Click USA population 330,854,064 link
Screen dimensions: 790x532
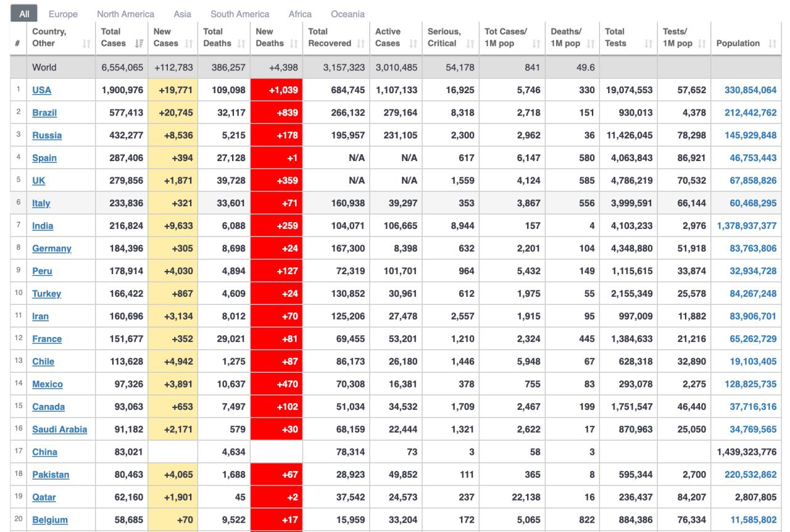[x=750, y=90]
